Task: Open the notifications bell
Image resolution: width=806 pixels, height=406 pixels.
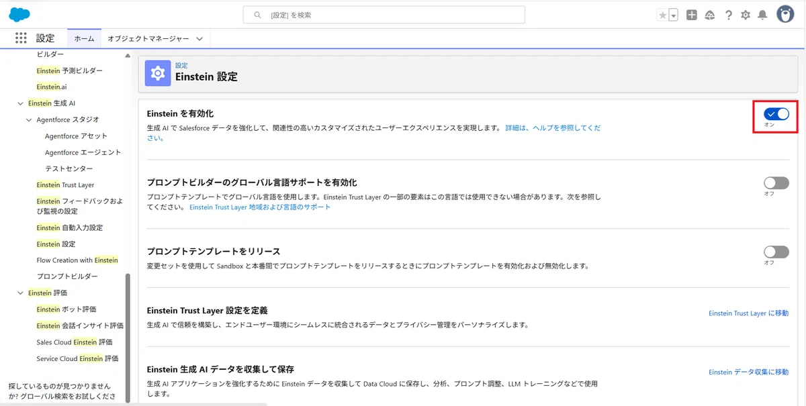Action: (762, 15)
